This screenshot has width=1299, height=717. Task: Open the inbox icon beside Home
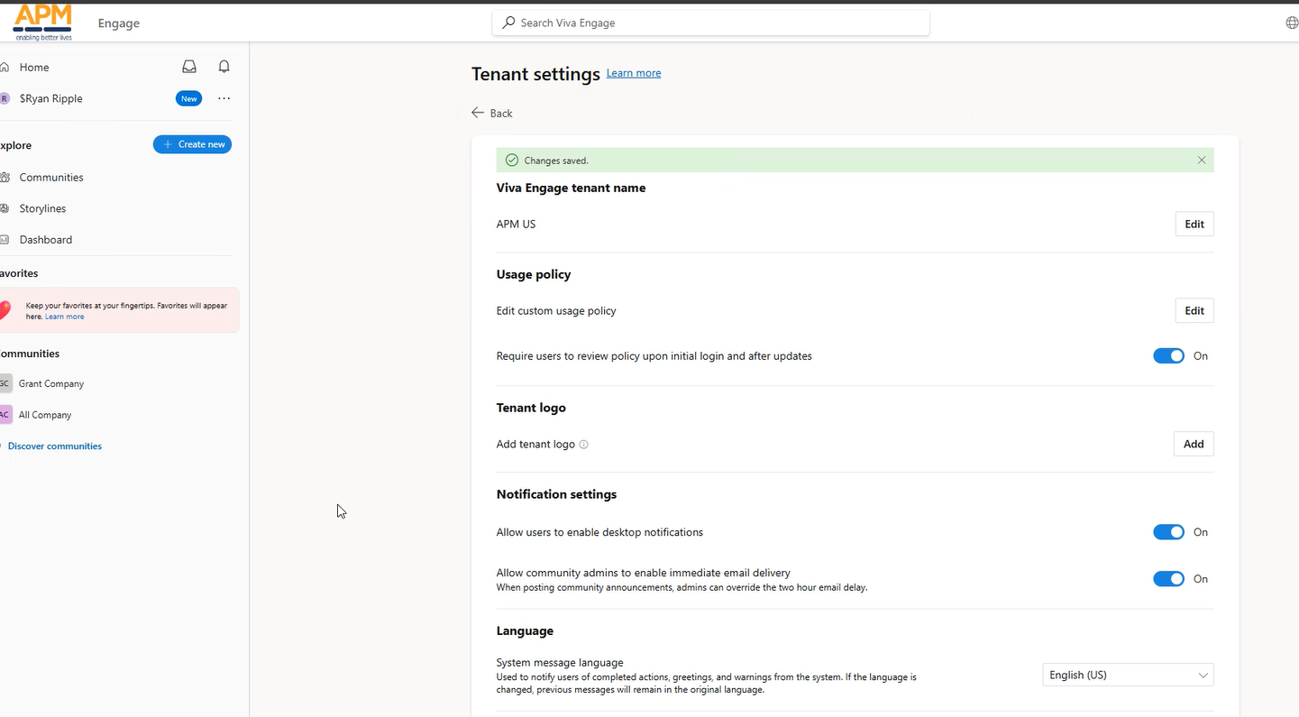click(189, 67)
